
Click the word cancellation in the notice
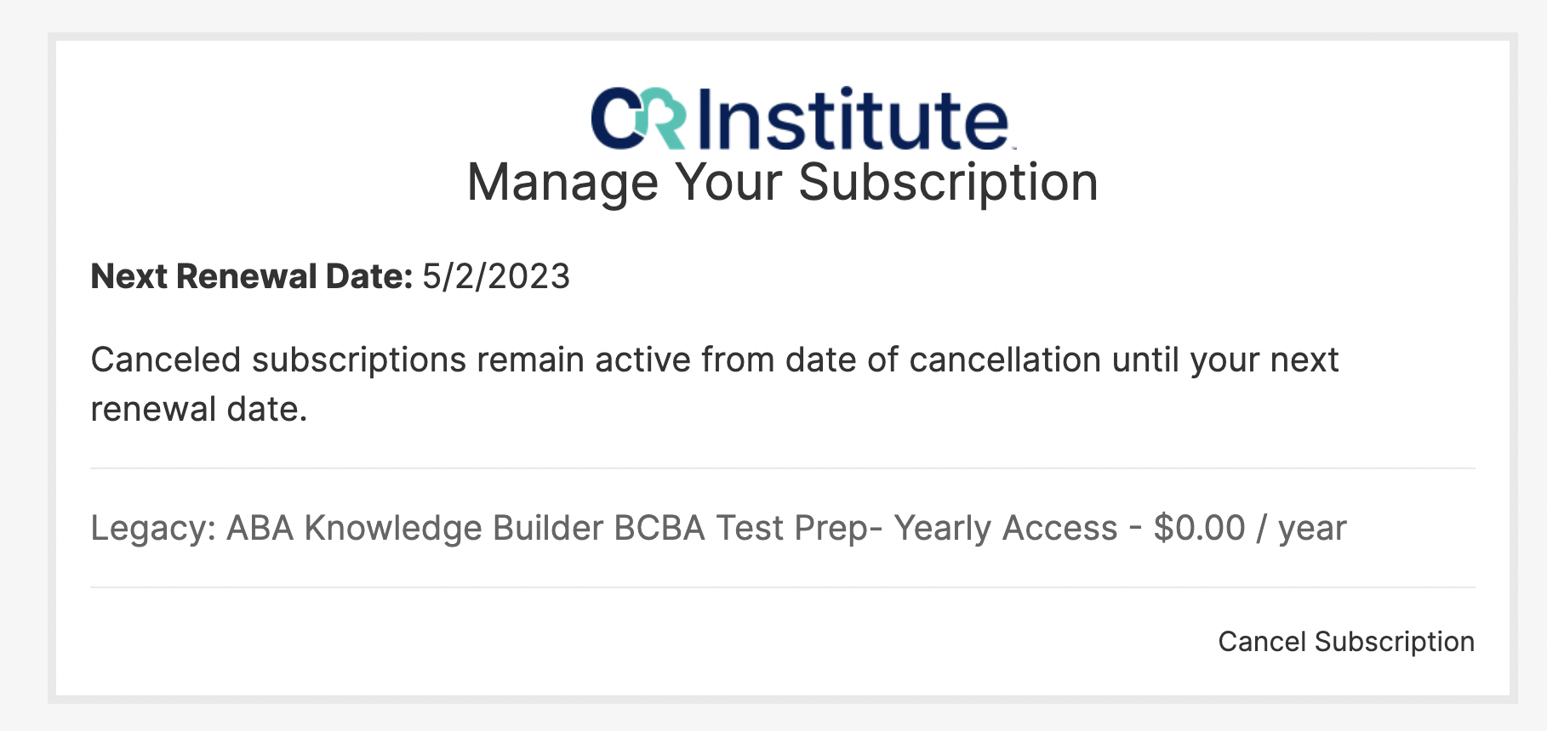point(1005,360)
